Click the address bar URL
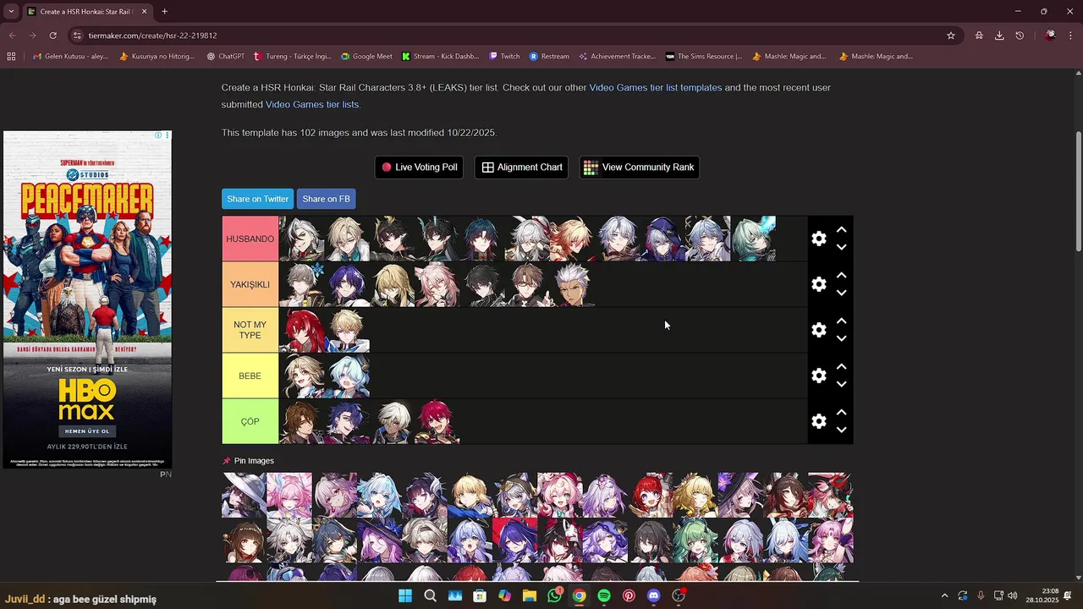This screenshot has height=609, width=1083. tap(152, 36)
